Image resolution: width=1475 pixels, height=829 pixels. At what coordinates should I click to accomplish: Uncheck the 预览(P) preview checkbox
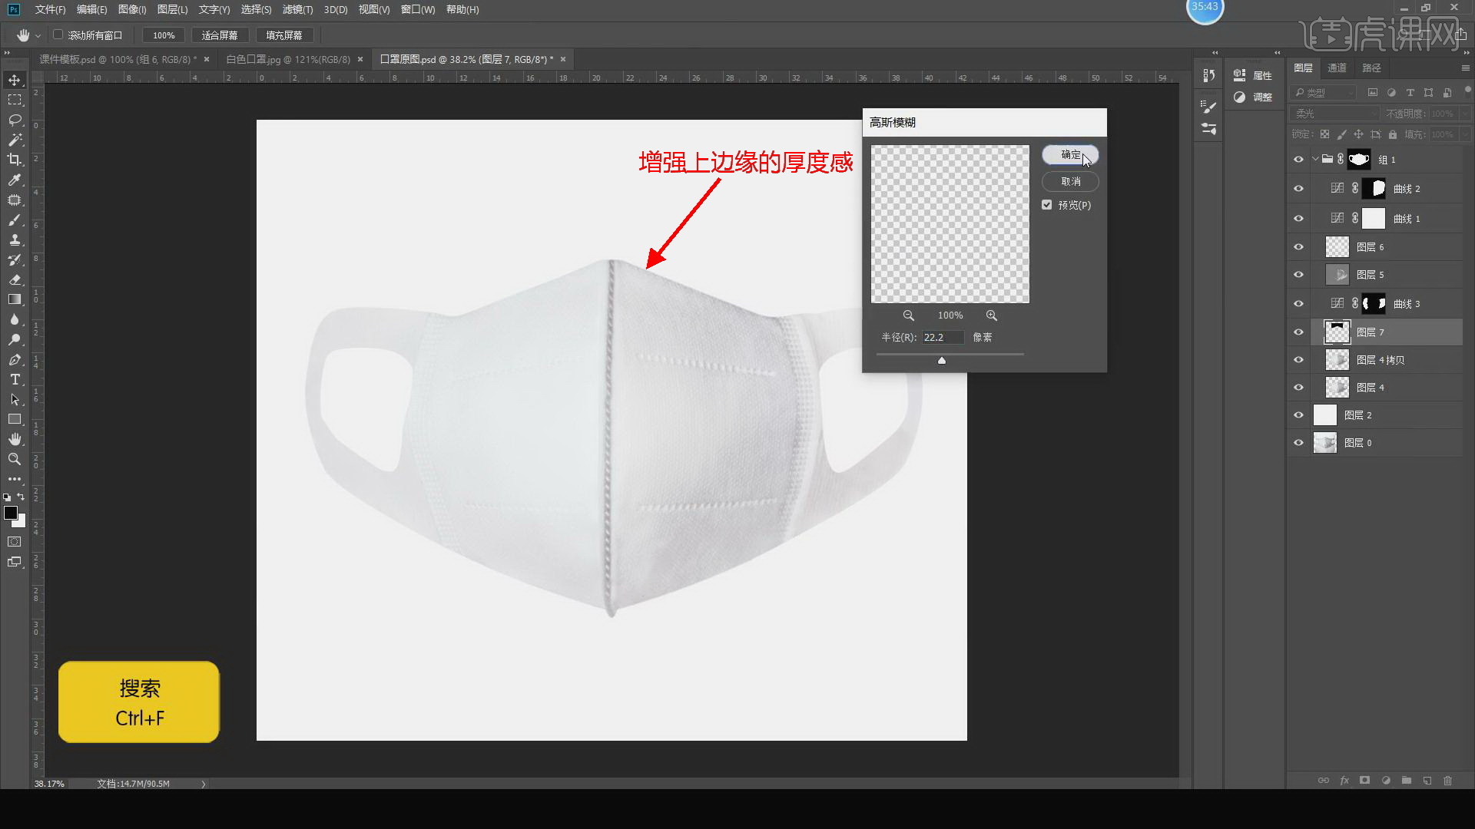tap(1047, 205)
